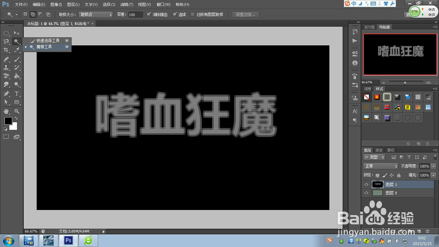439x247 pixels.
Task: Open the opacity (不透明度) dropdown arrow
Action: pos(433,166)
